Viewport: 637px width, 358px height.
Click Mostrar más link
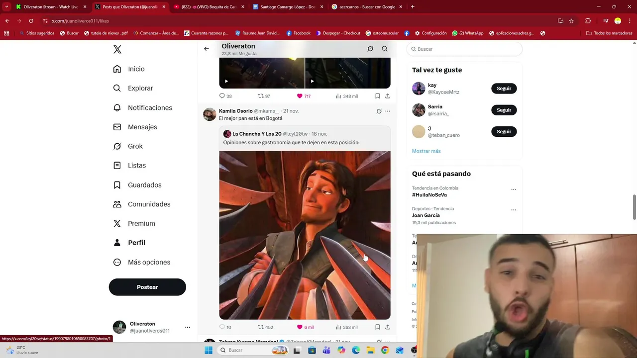tap(426, 151)
